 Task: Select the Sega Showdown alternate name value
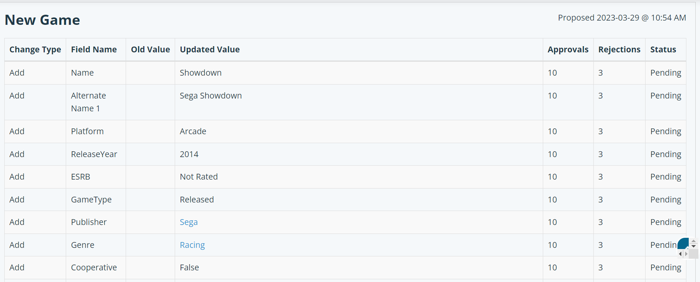tap(211, 96)
